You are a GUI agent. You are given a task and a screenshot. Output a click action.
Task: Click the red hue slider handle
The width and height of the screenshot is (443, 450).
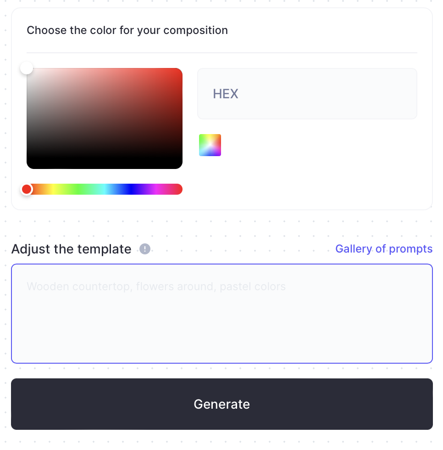coord(27,189)
